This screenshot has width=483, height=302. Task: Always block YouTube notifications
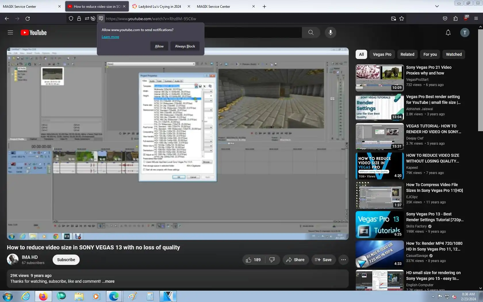[x=185, y=46]
